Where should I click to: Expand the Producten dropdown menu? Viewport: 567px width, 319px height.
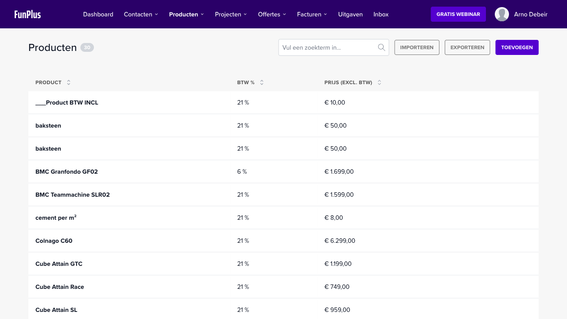186,14
